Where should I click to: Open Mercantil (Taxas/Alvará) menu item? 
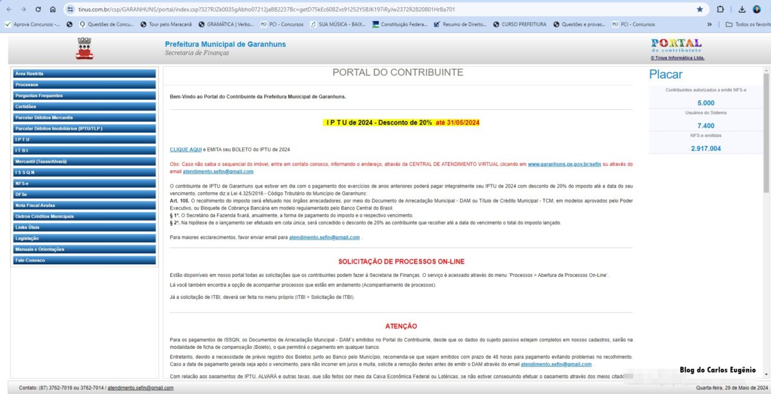tap(85, 161)
